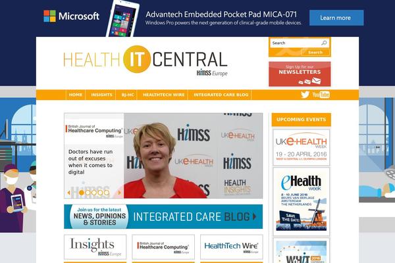Select the first carousel slide dot
The width and height of the screenshot is (395, 263).
(x=82, y=193)
